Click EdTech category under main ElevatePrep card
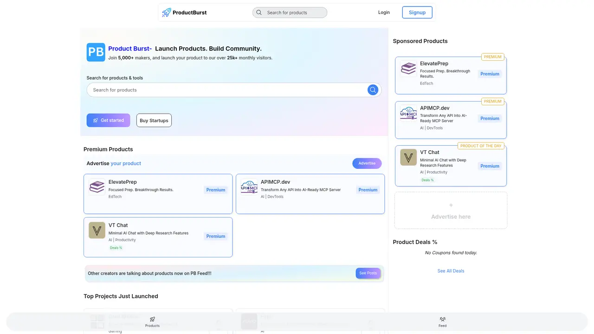Screen dimensions: 594x334 (115, 197)
